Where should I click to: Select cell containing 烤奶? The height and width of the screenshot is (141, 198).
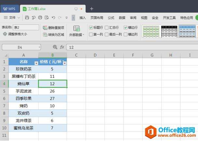pos(23,106)
